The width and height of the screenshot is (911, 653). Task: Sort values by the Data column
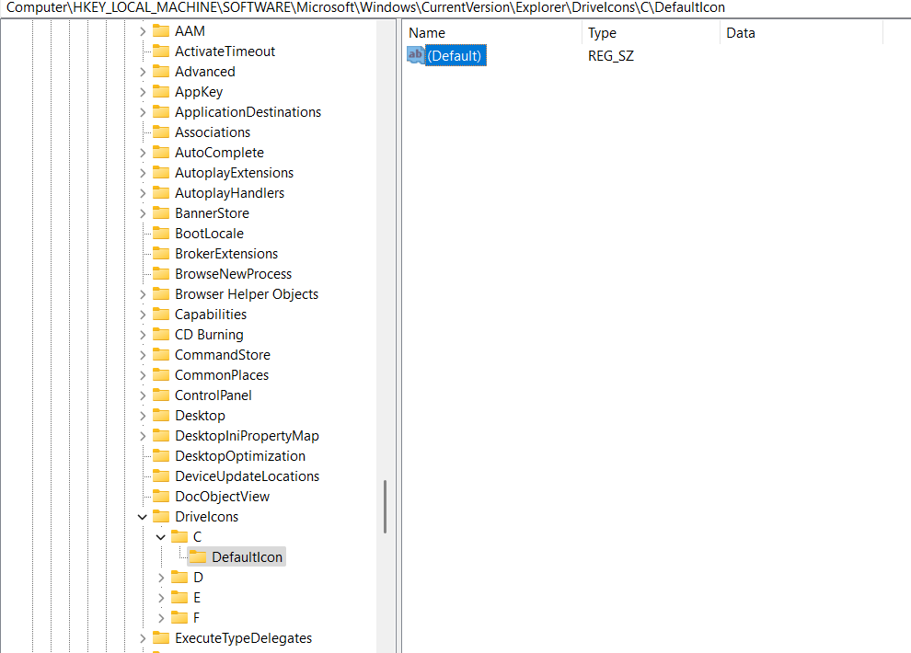tap(801, 33)
